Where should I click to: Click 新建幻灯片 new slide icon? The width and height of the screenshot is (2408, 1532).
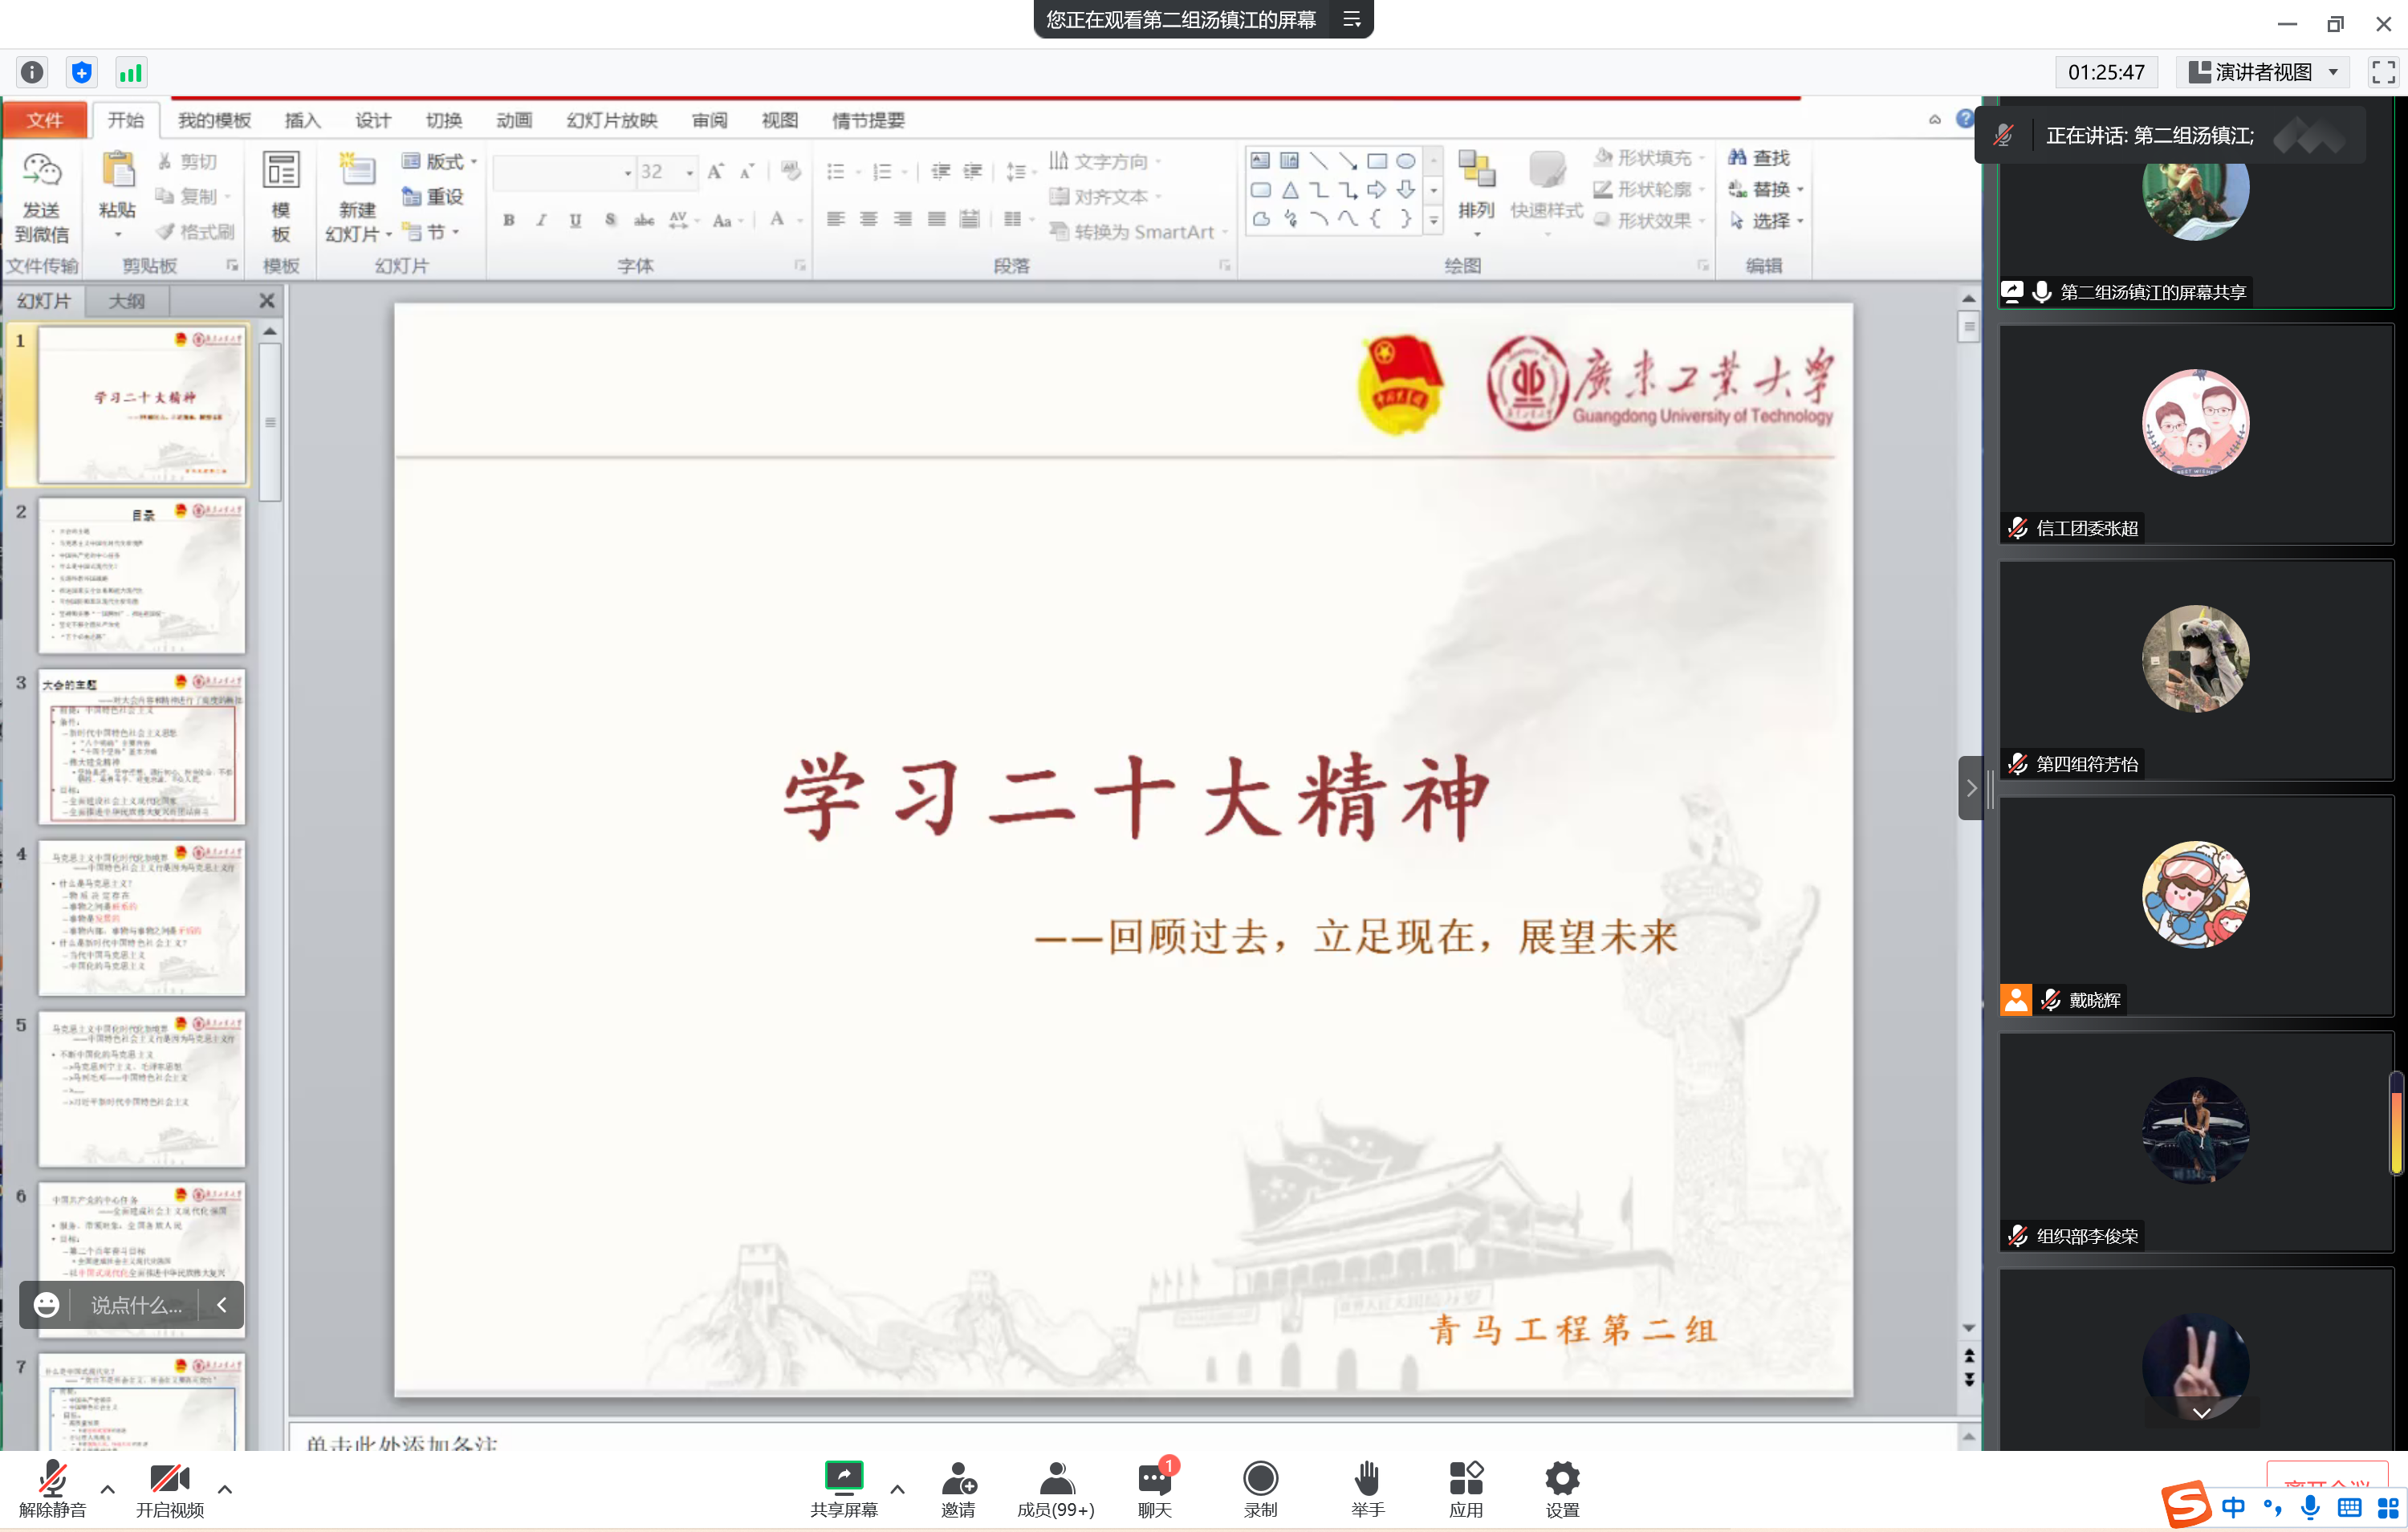pos(357,171)
